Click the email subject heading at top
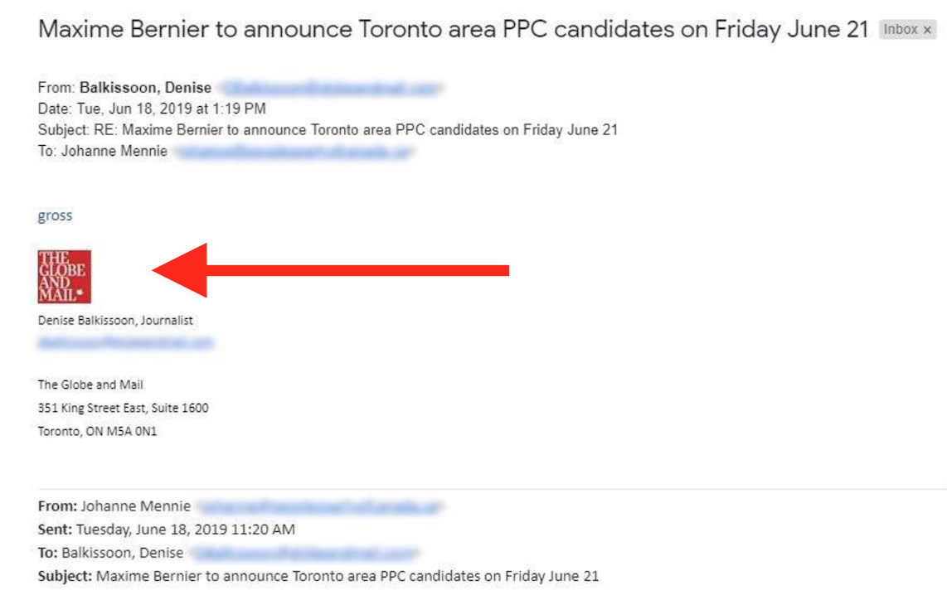This screenshot has width=947, height=600. coord(453,29)
